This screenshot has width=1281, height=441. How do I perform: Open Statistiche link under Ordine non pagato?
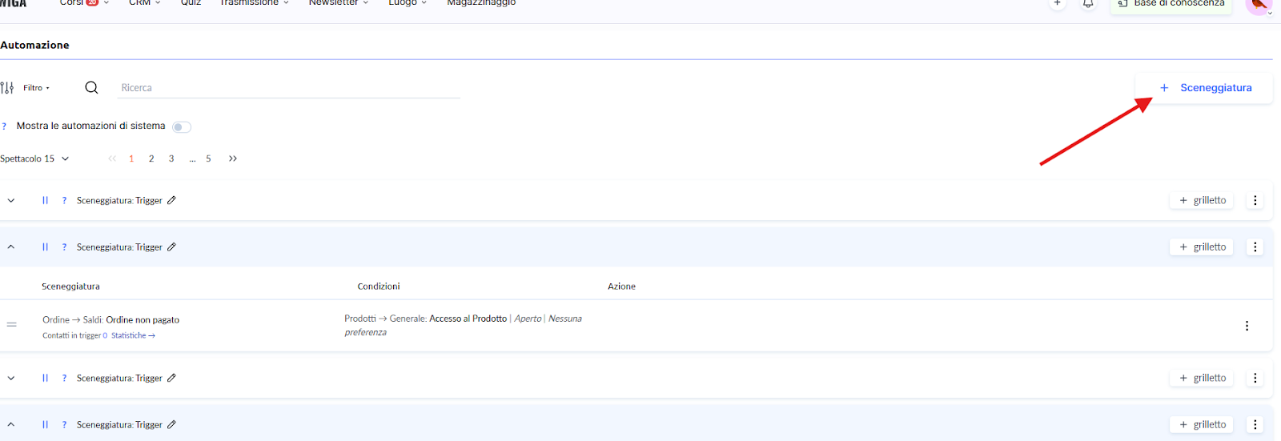pos(133,336)
